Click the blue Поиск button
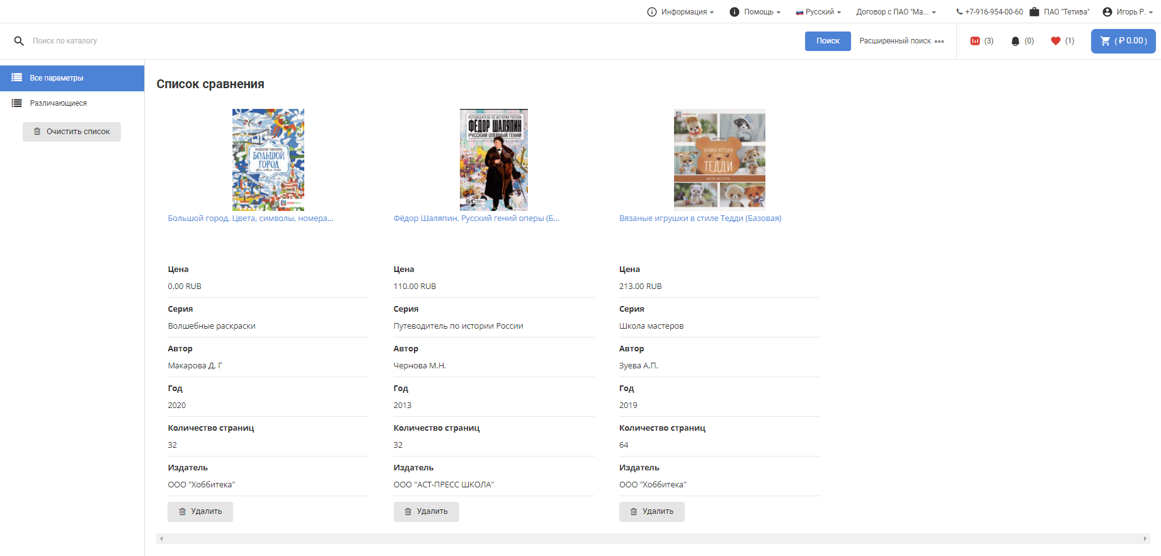1161x556 pixels. click(828, 41)
